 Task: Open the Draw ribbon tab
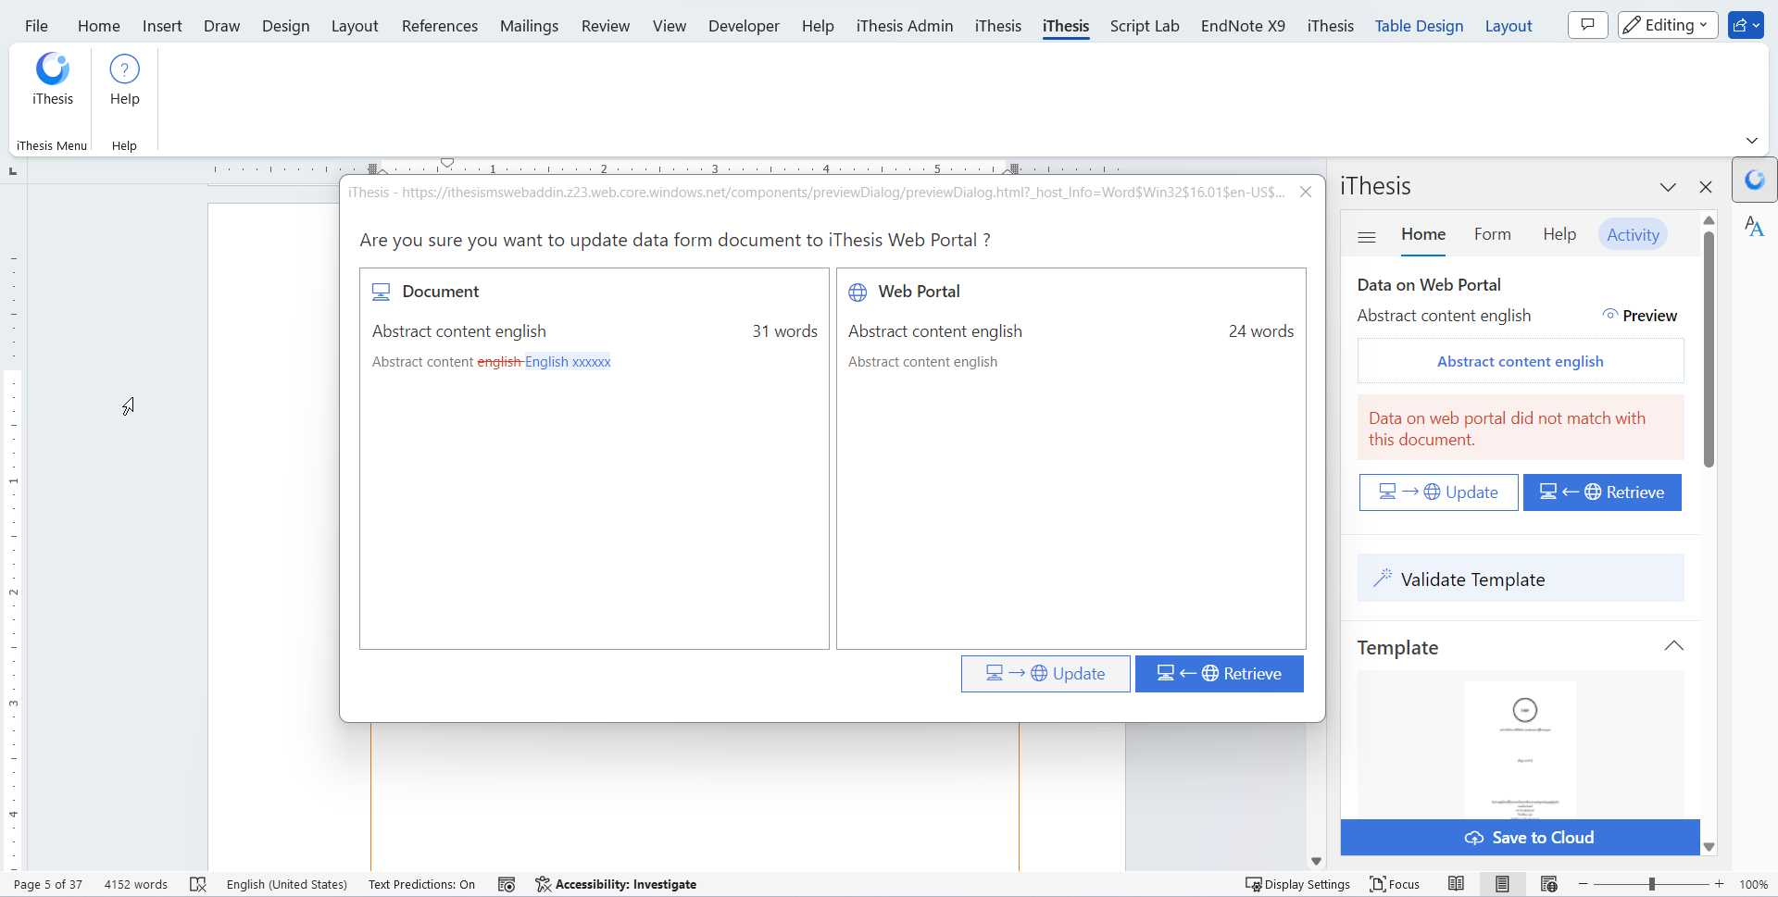pos(221,26)
